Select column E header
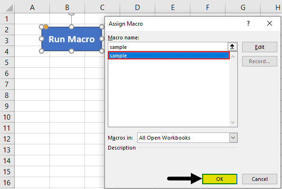The width and height of the screenshot is (282, 189). tap(173, 8)
